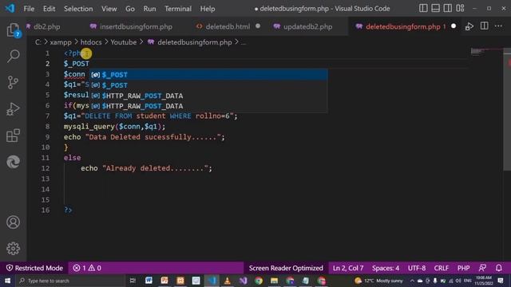Open the Go menu
Image resolution: width=511 pixels, height=287 pixels.
[x=130, y=9]
